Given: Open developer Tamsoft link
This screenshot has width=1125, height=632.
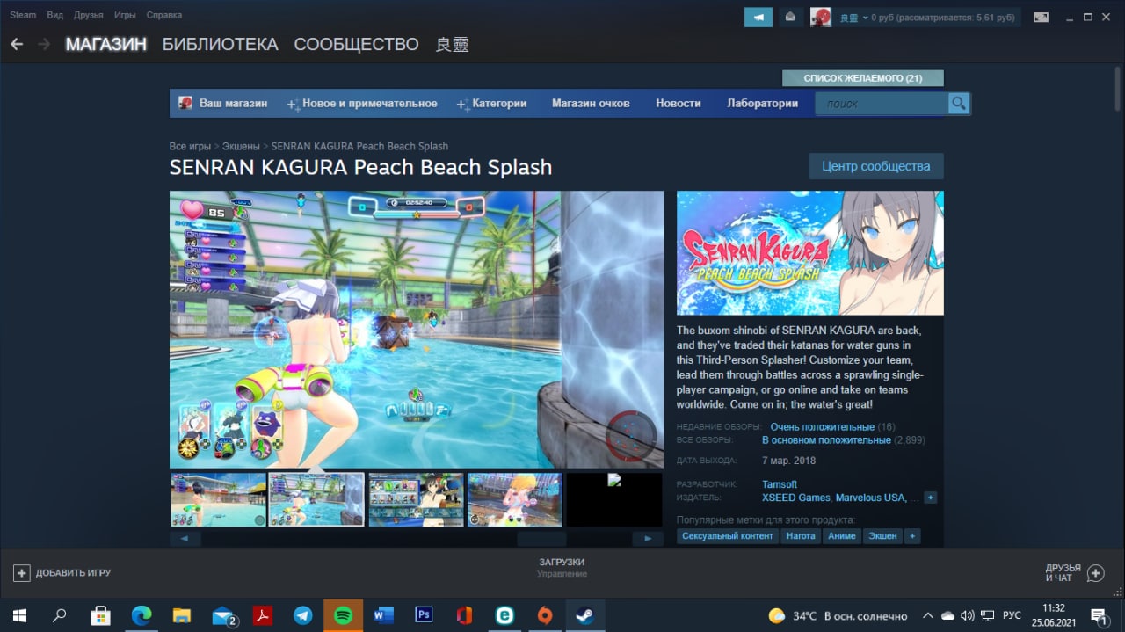Looking at the screenshot, I should pos(780,484).
